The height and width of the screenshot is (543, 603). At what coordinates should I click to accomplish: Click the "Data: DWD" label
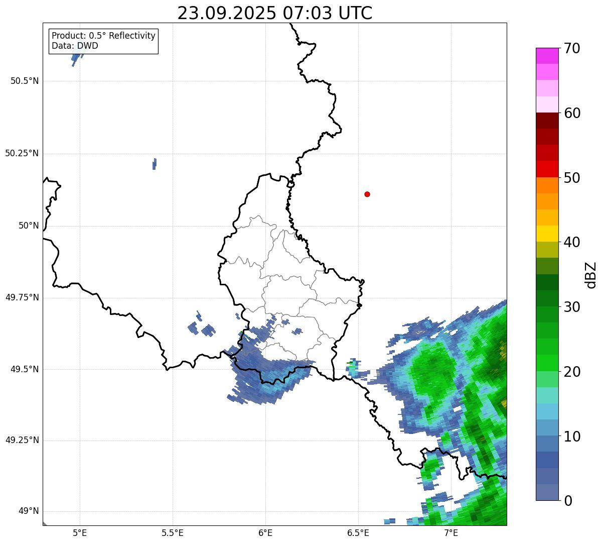[75, 46]
